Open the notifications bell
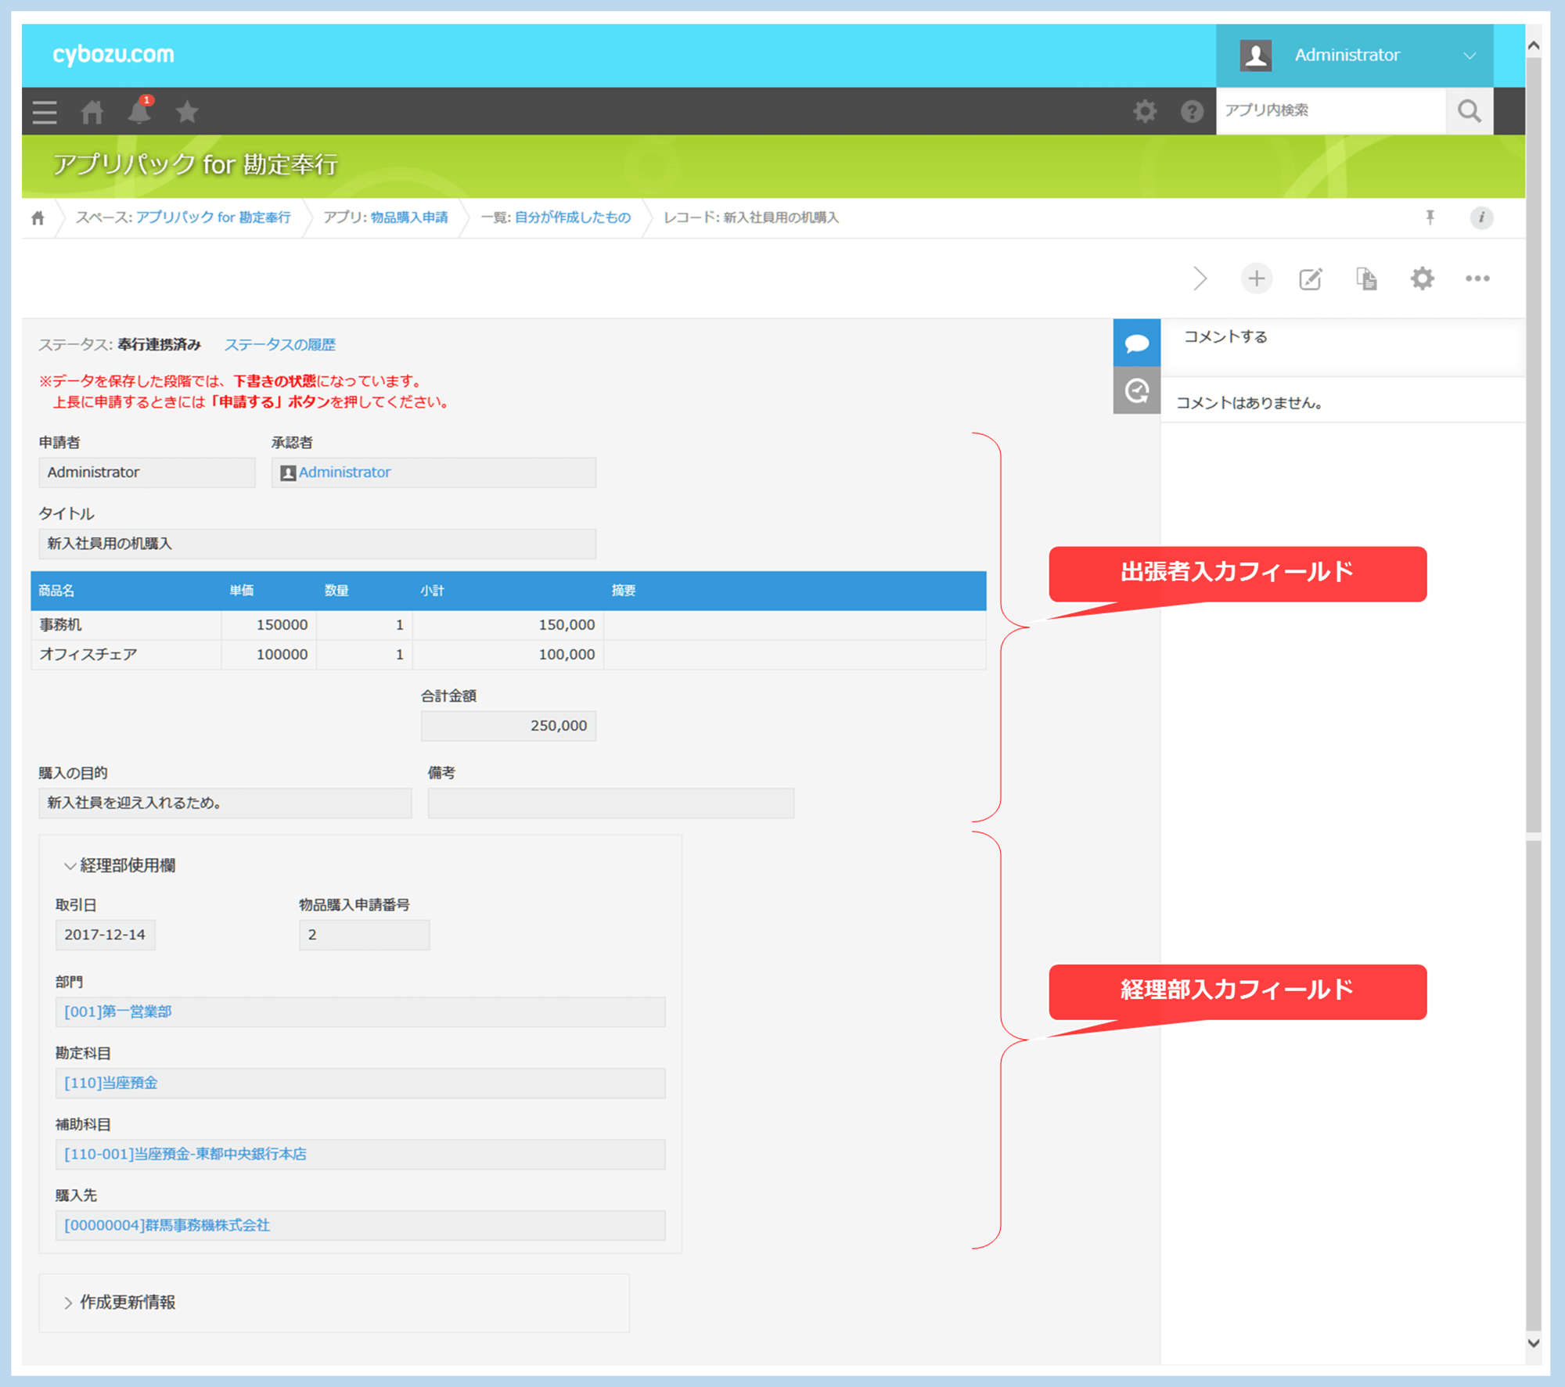Viewport: 1565px width, 1387px height. 139,112
